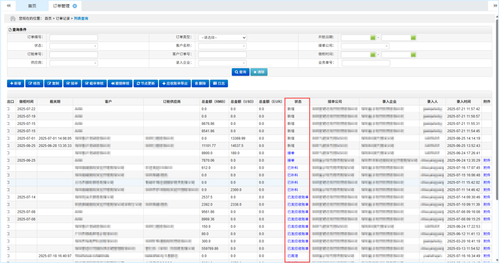The width and height of the screenshot is (499, 263).
Task: Open the 日志 (log) viewer button
Action: click(x=219, y=83)
